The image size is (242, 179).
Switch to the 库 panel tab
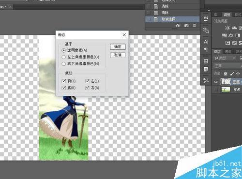[x=215, y=15]
